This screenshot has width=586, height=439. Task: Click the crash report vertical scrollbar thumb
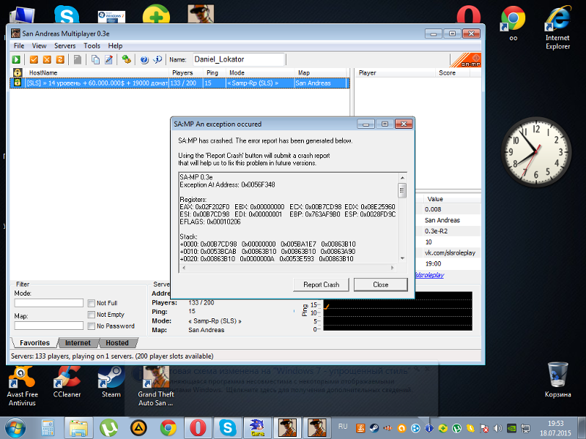point(402,190)
